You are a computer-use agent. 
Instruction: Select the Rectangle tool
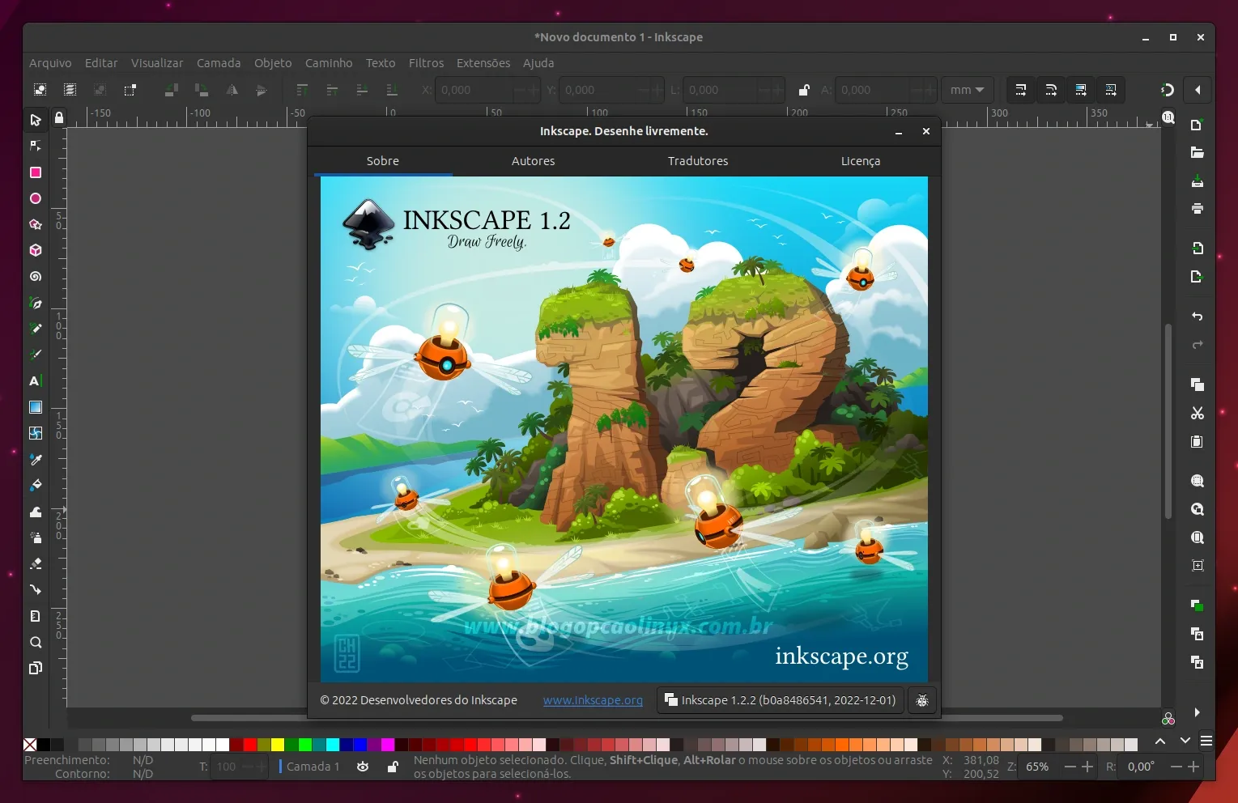36,172
